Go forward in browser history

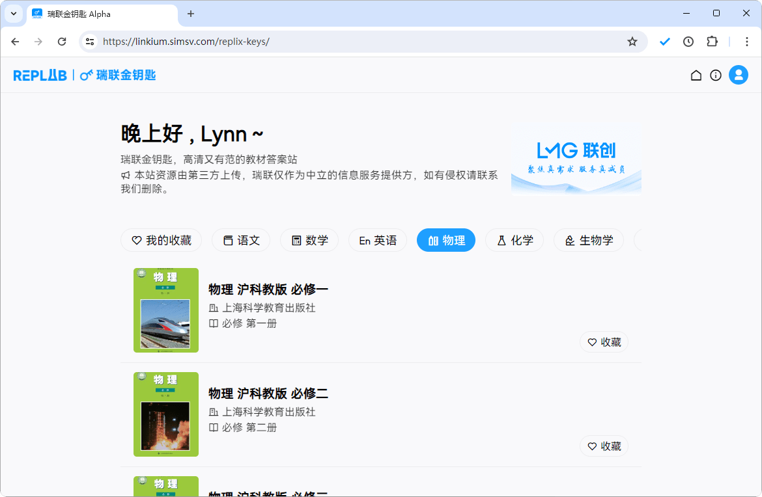(x=38, y=42)
